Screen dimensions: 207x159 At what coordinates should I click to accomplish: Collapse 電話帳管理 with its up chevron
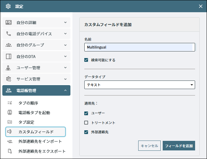[65, 90]
